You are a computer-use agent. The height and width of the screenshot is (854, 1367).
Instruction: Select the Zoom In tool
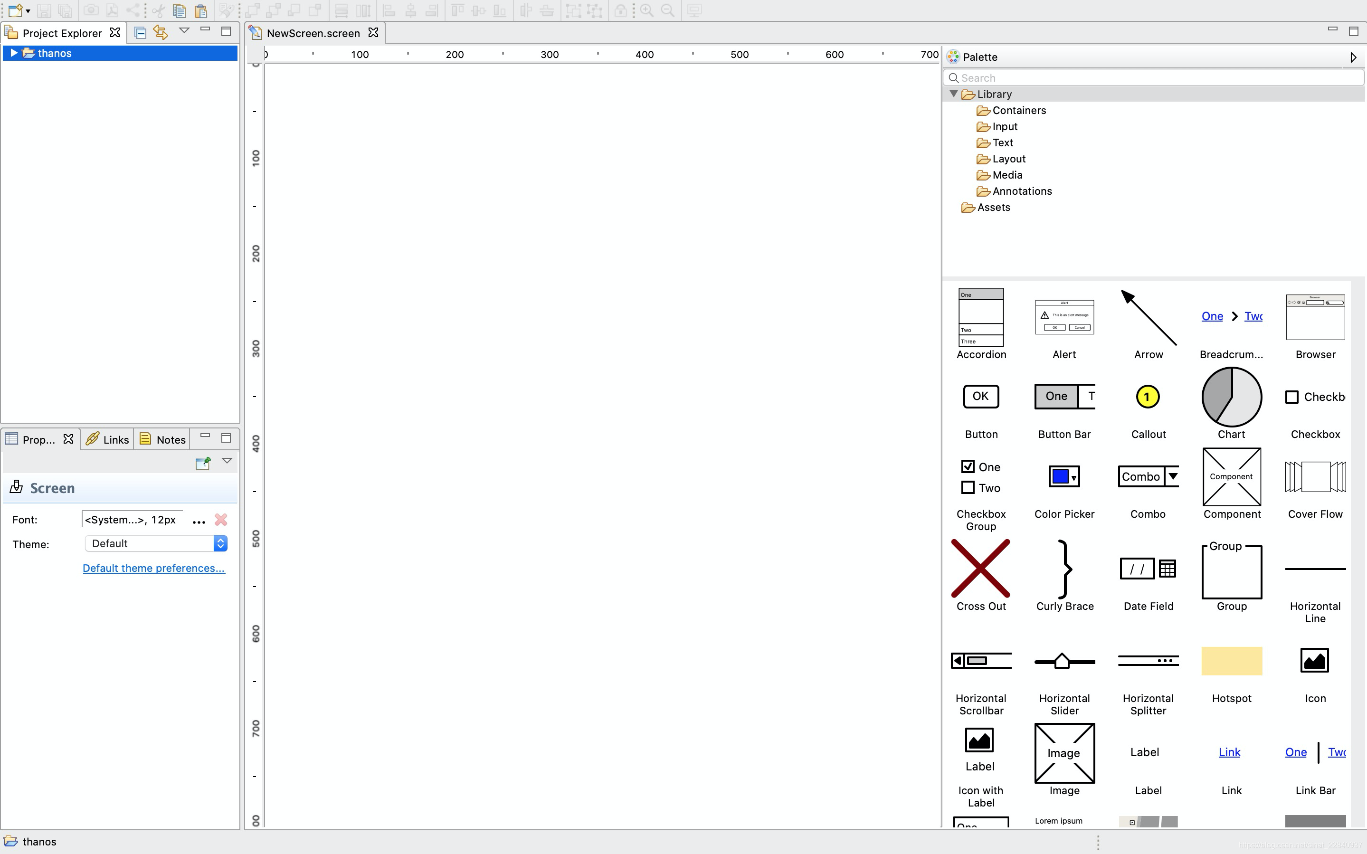[647, 10]
